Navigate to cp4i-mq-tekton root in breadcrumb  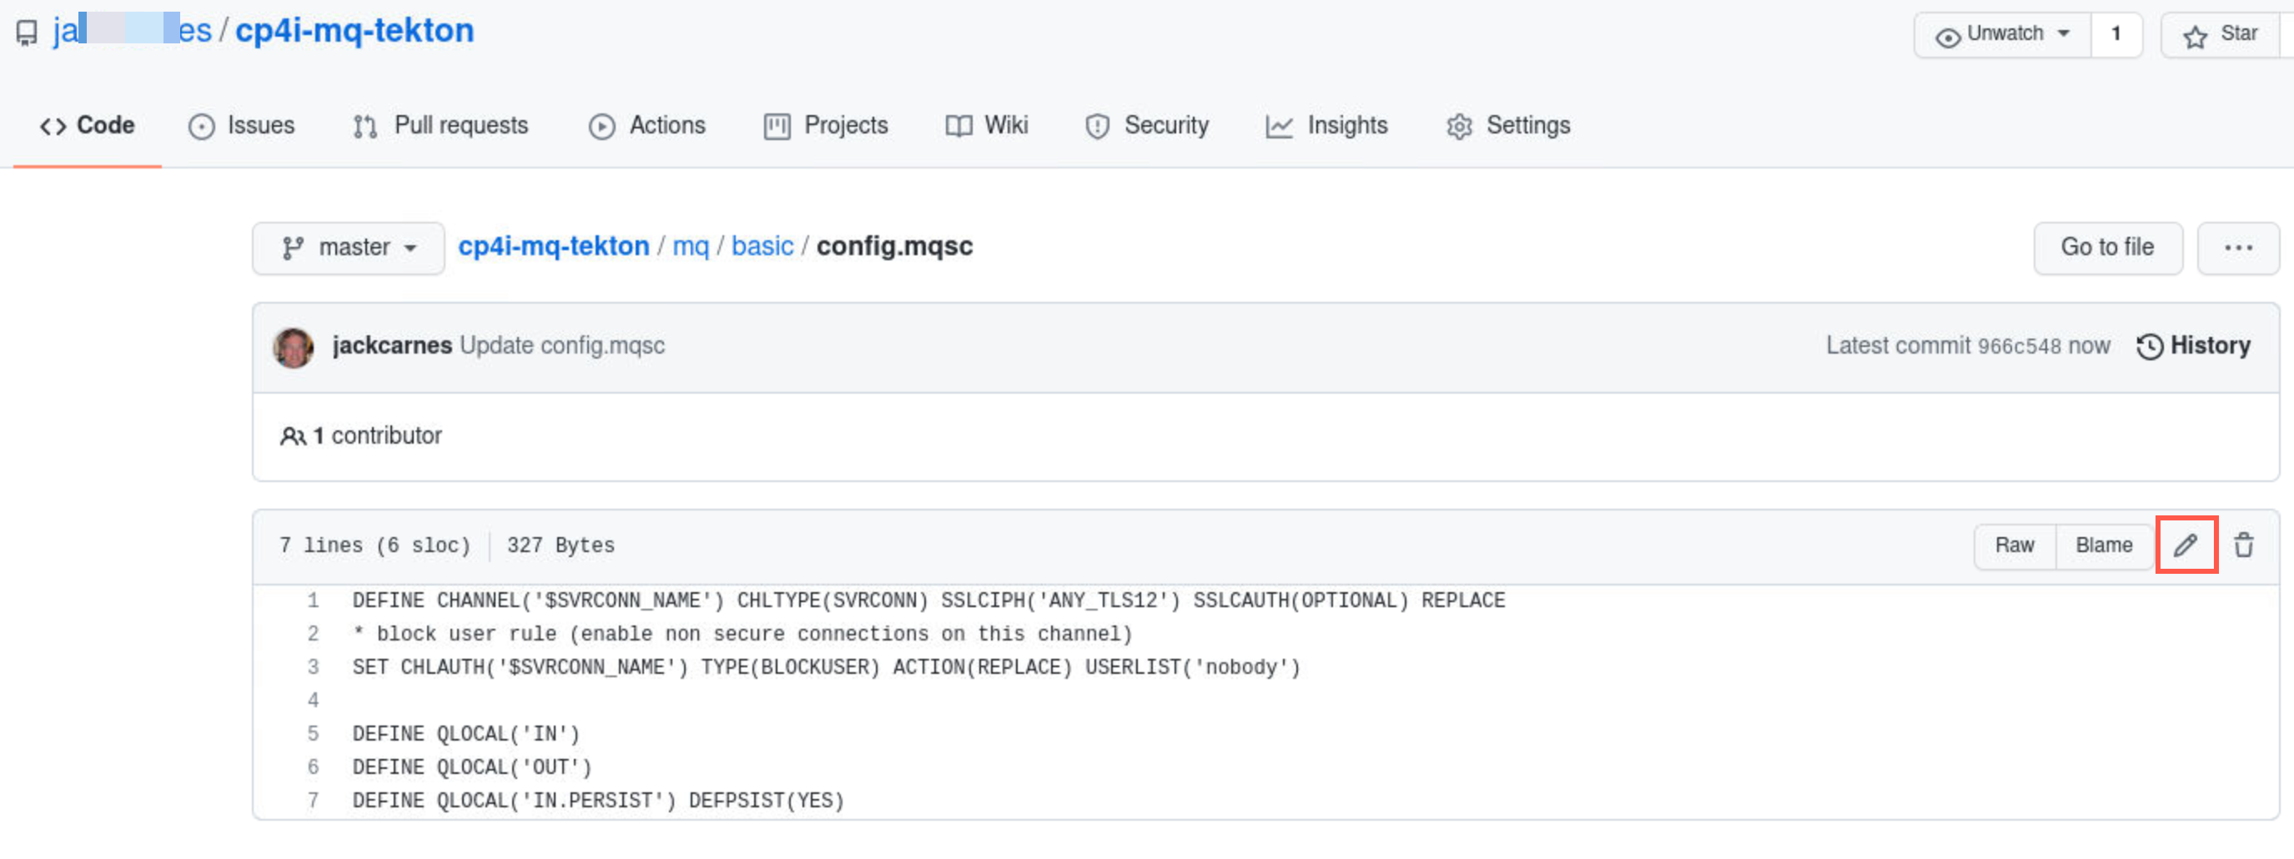pyautogui.click(x=553, y=247)
